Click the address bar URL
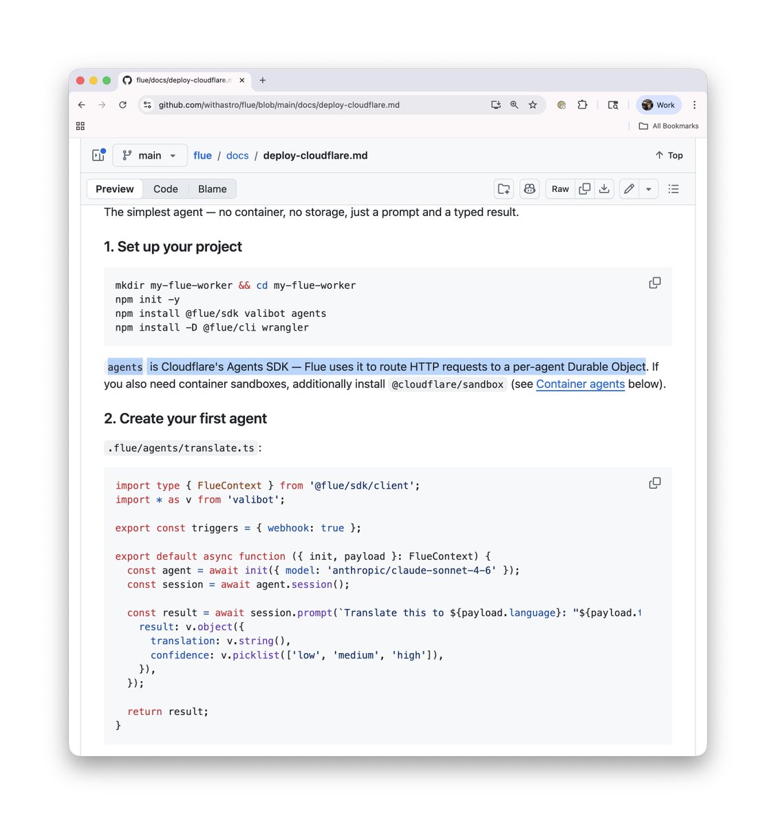776x825 pixels. (279, 105)
